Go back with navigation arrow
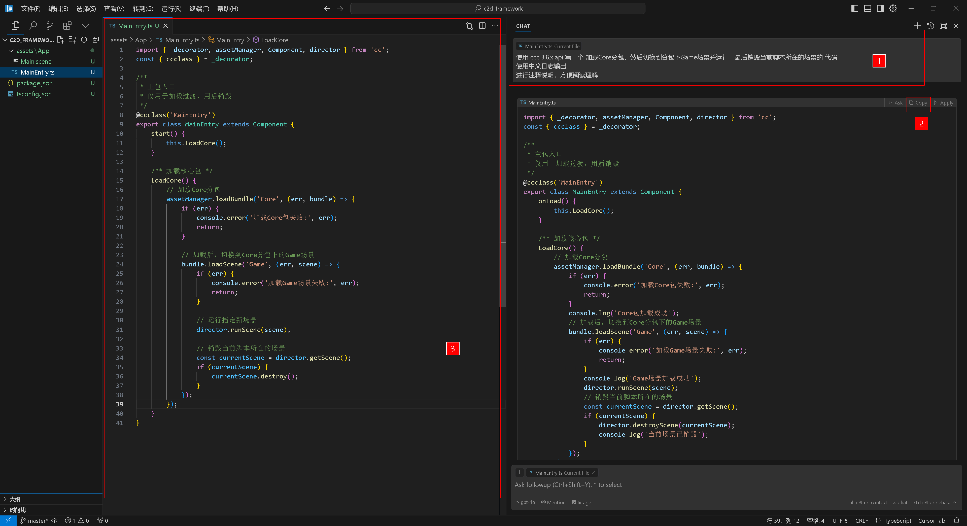This screenshot has height=526, width=967. [x=327, y=8]
